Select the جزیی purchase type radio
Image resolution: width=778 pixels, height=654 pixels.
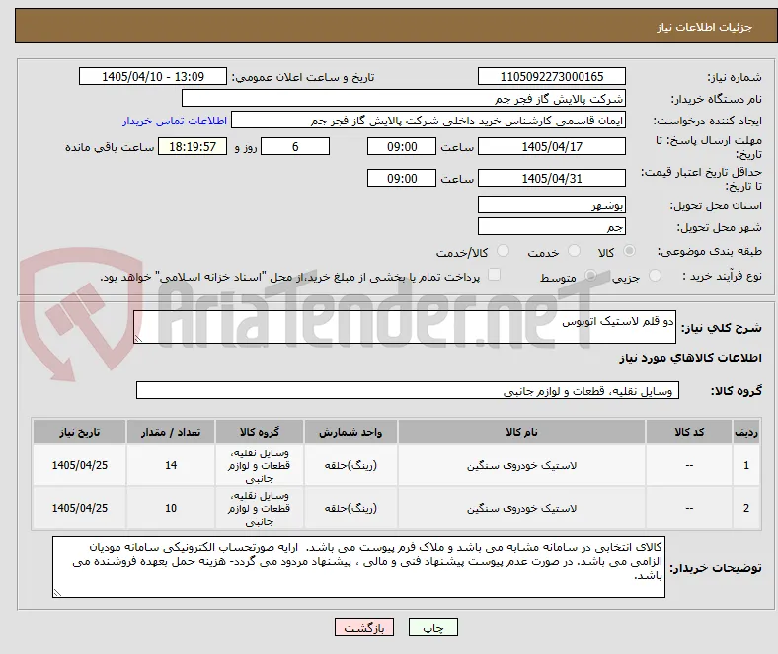pos(655,275)
